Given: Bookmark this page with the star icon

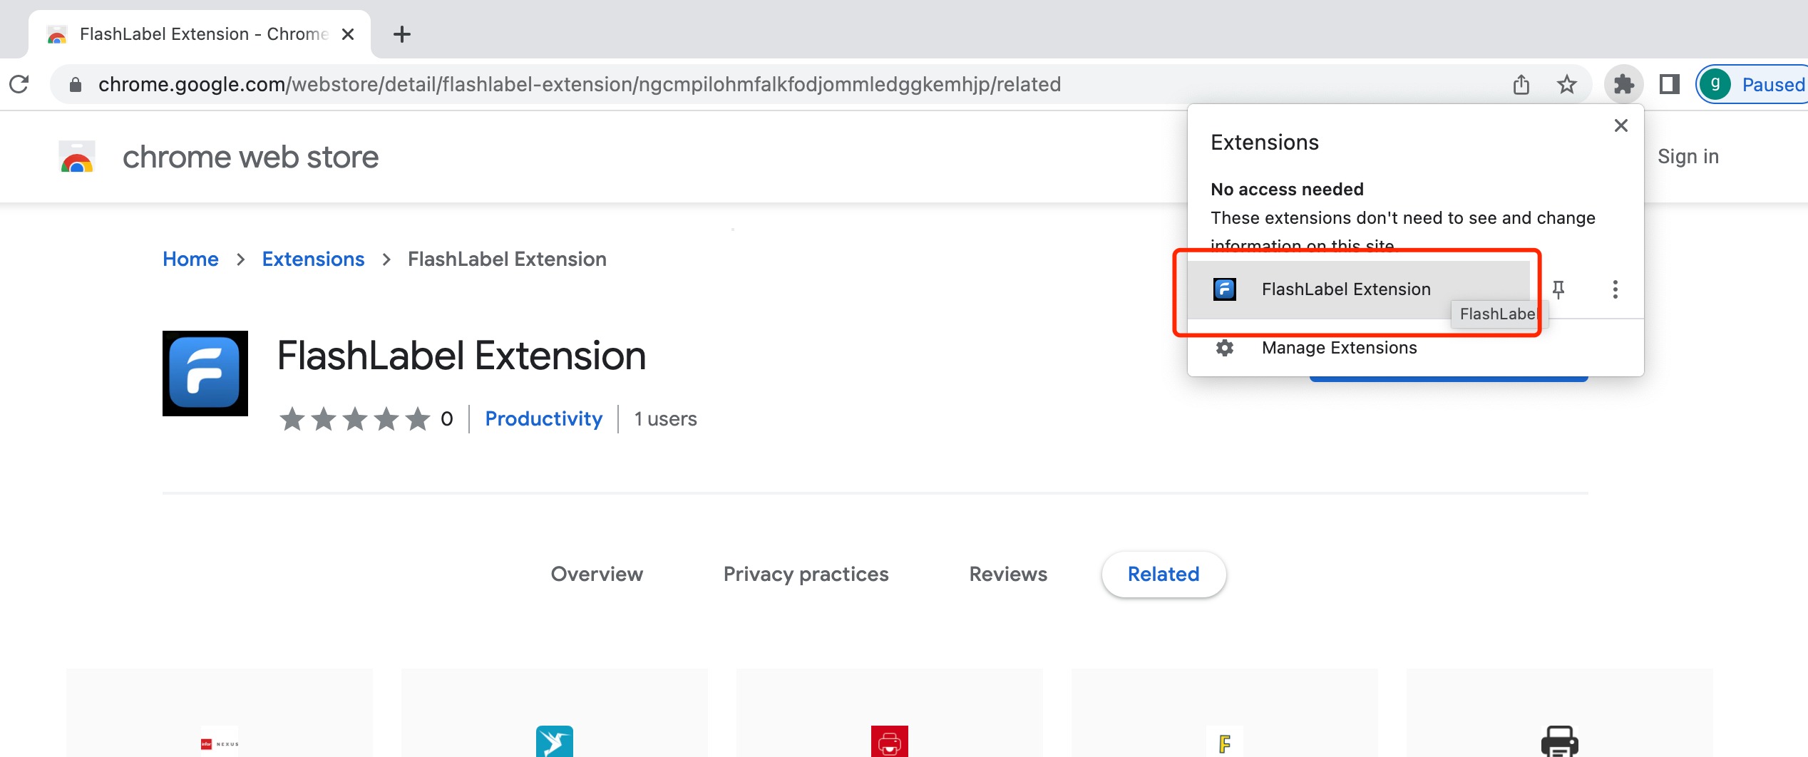Looking at the screenshot, I should pos(1566,84).
